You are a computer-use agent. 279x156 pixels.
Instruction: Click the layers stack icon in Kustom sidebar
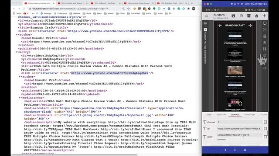pyautogui.click(x=265, y=42)
